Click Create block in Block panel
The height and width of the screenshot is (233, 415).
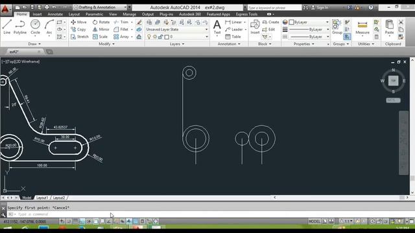click(270, 22)
